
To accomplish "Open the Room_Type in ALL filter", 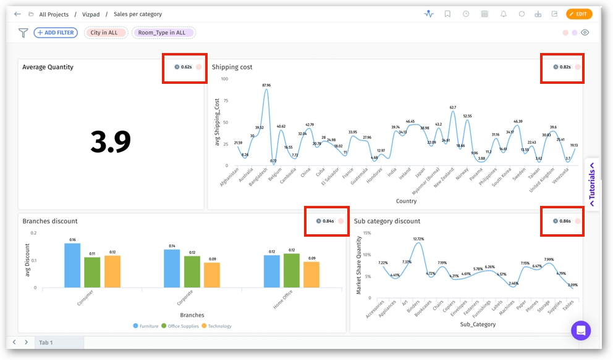I will pos(163,33).
